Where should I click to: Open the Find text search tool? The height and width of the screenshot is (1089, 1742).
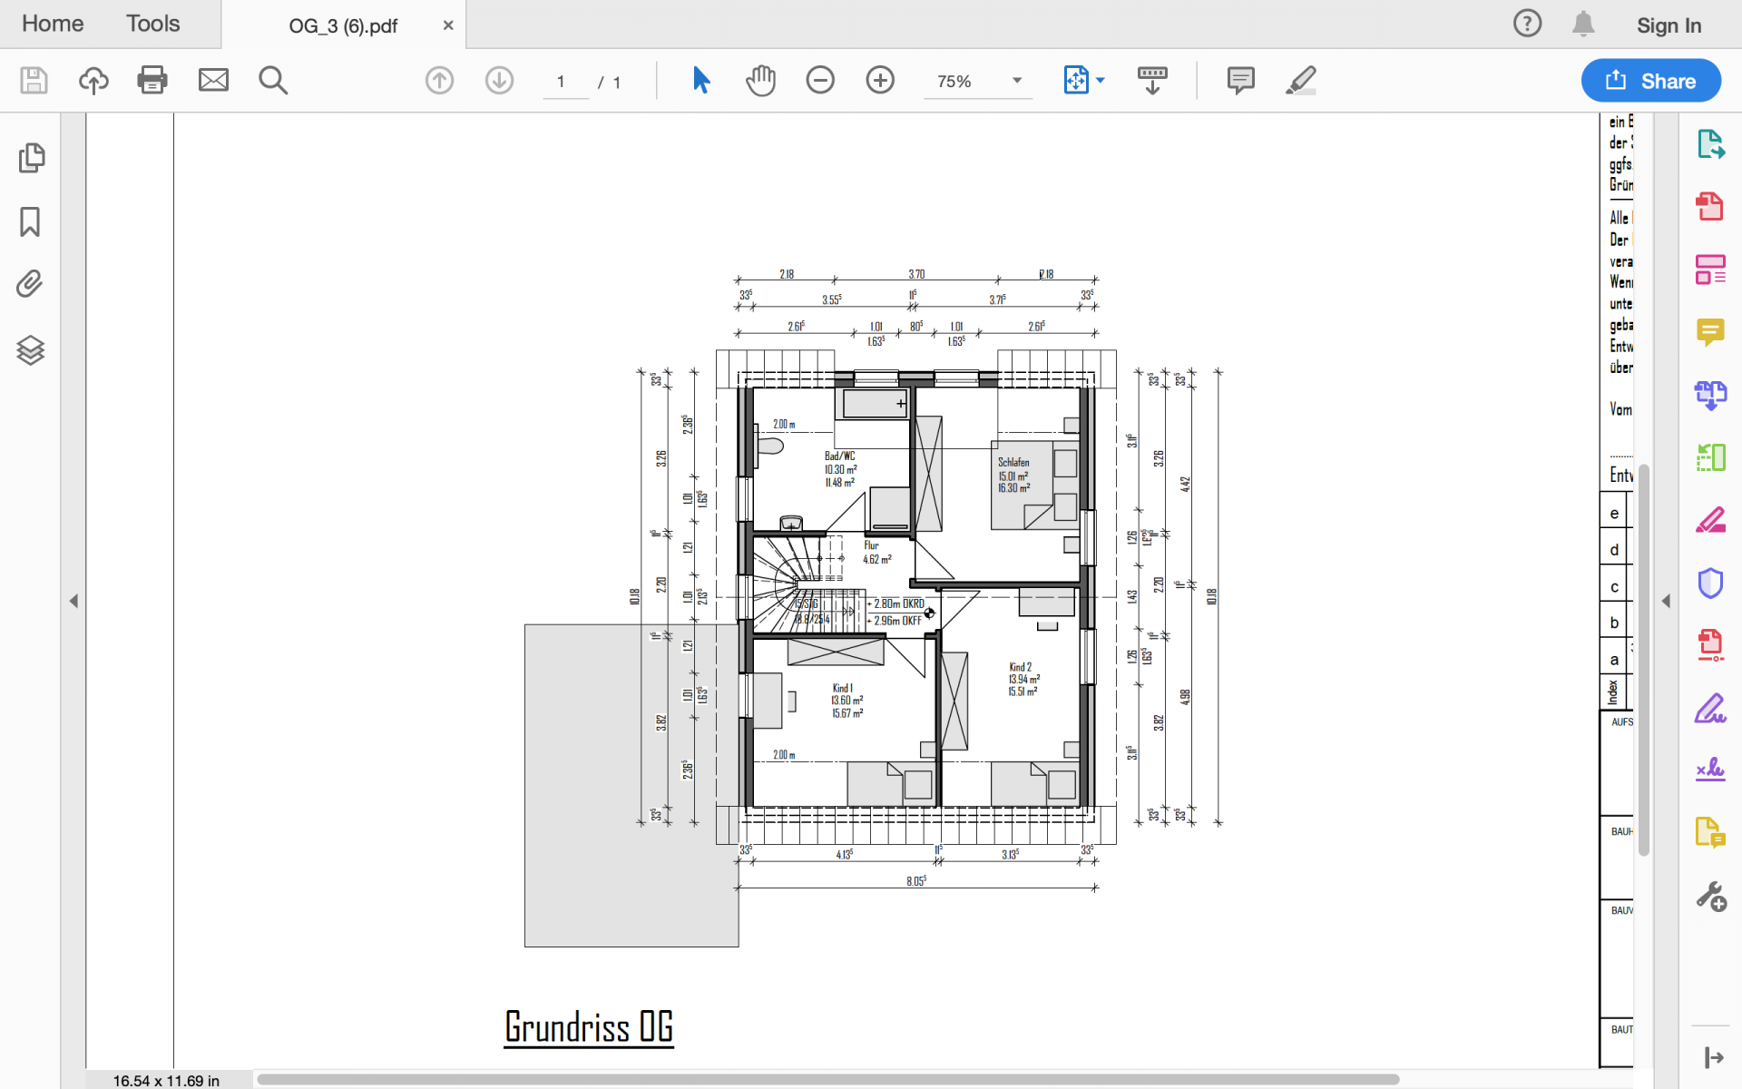click(x=273, y=81)
